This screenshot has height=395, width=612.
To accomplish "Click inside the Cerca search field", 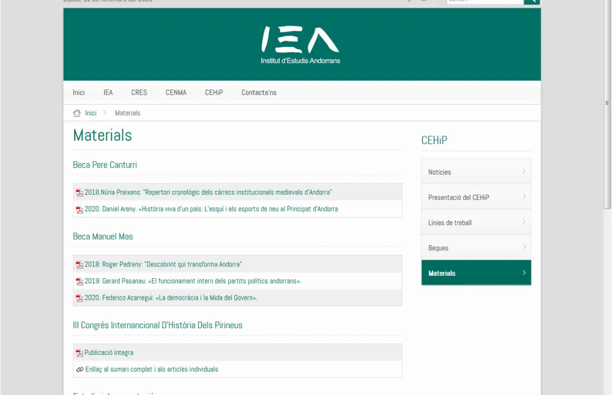I will [x=484, y=2].
